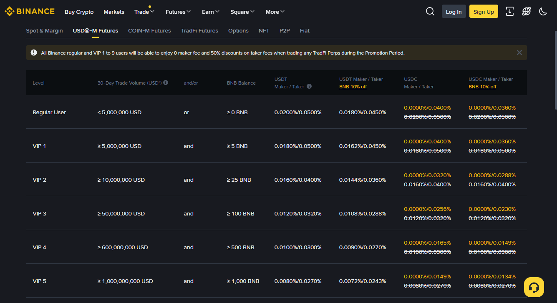Click the 0.0120%/0.0320% USDT fee for VIP 3
This screenshot has width=557, height=303.
pos(298,213)
